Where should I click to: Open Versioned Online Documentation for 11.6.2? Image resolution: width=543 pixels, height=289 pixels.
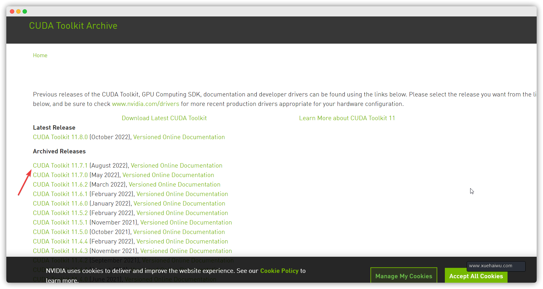174,185
